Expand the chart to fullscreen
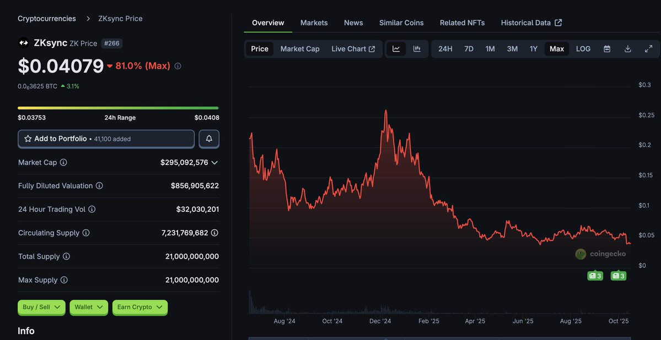661x340 pixels. 648,49
